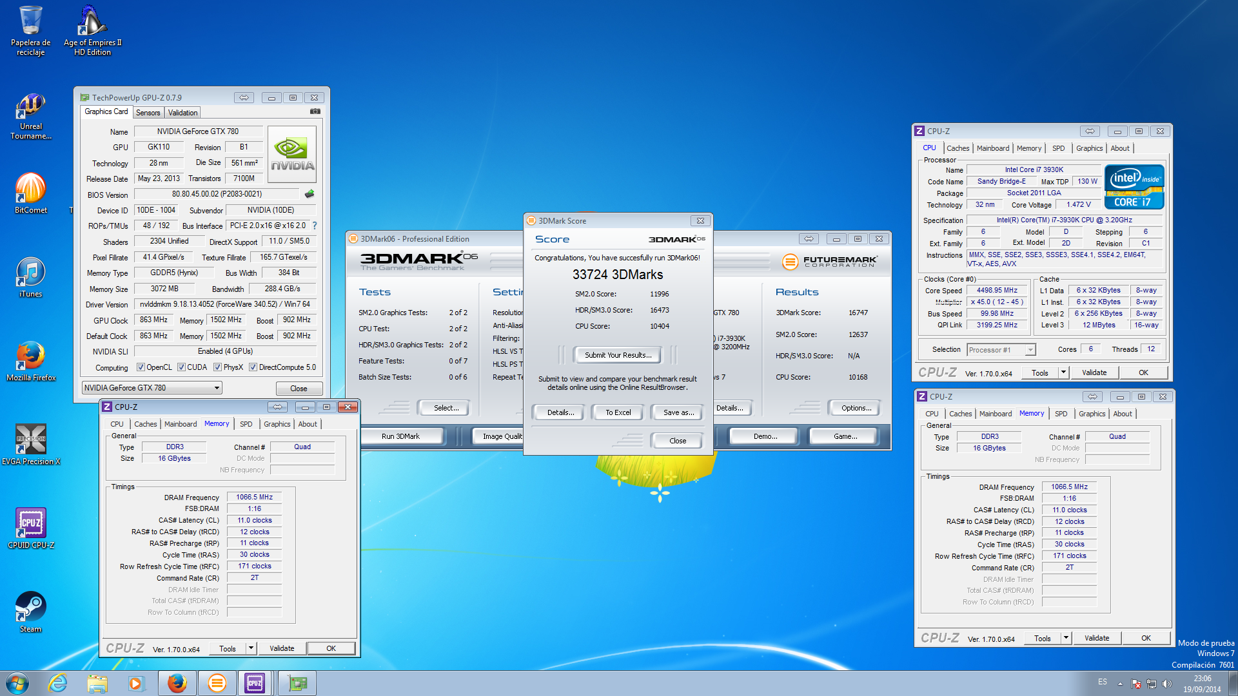The image size is (1238, 696).
Task: Switch to CPU-Z taskbar button
Action: (255, 683)
